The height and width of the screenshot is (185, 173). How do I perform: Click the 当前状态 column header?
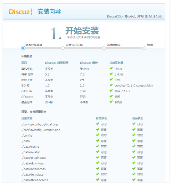point(138,118)
